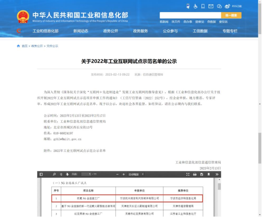
Task: Download the PDF file
Action: click(x=202, y=174)
